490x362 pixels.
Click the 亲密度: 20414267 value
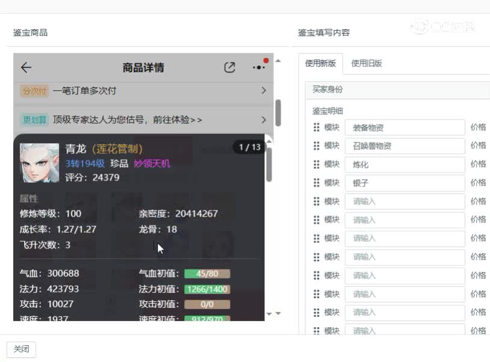click(178, 213)
